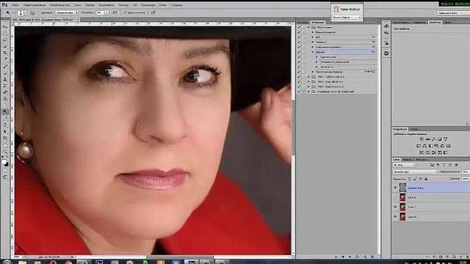Open the Range dropdown in options bar

pyautogui.click(x=67, y=12)
